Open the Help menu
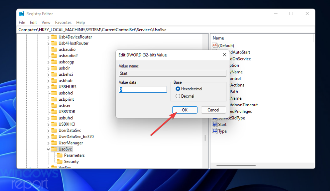 coord(80,23)
